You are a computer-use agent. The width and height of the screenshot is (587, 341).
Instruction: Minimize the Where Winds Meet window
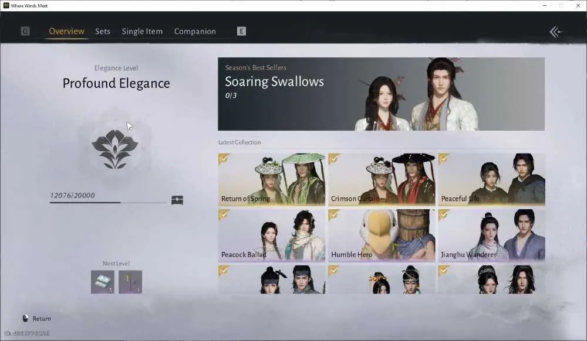[545, 6]
